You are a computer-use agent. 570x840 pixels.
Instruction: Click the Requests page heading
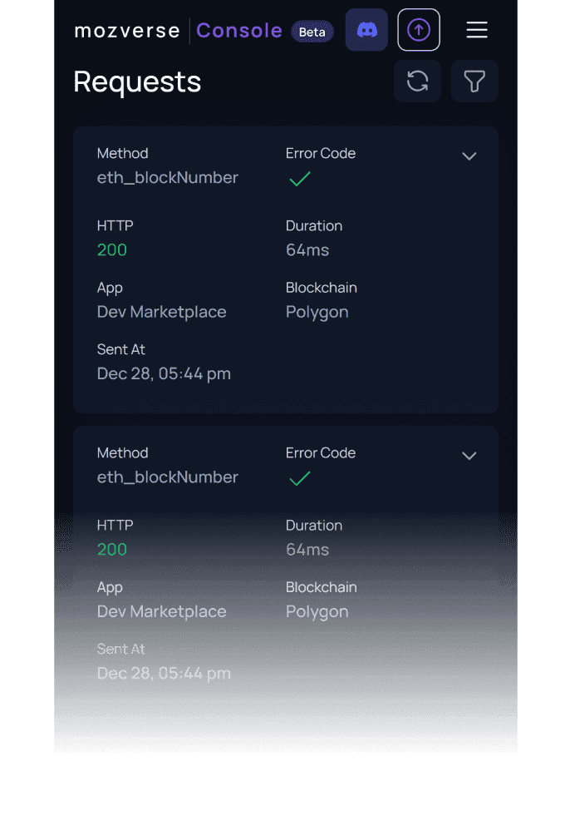(x=137, y=82)
